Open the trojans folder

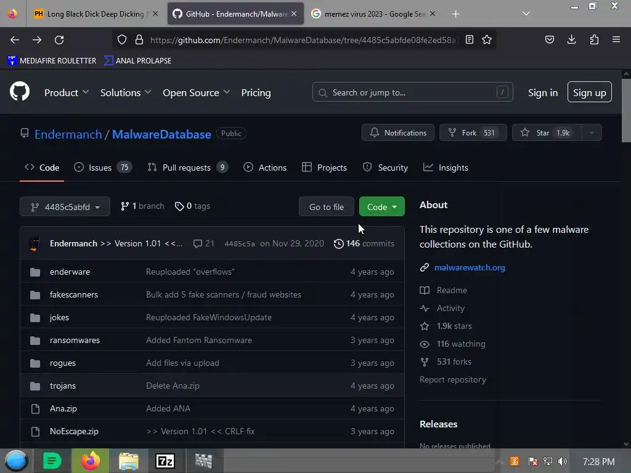pos(63,386)
